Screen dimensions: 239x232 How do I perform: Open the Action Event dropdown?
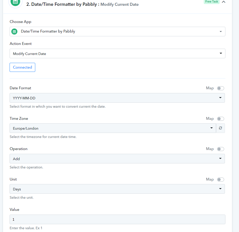[x=117, y=53]
